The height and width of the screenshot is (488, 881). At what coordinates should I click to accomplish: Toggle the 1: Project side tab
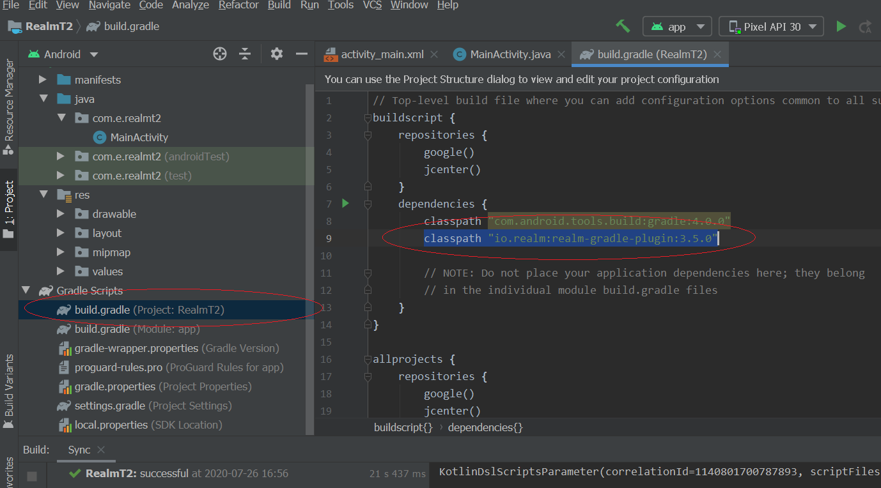pos(8,210)
